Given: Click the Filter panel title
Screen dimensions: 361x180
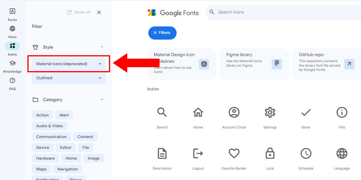Looking at the screenshot, I should pos(37,26).
